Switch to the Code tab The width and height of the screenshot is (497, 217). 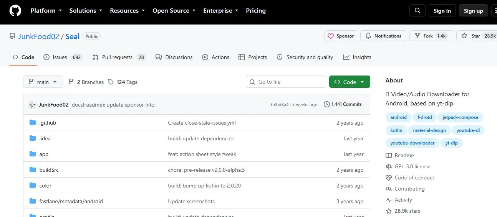click(x=23, y=57)
